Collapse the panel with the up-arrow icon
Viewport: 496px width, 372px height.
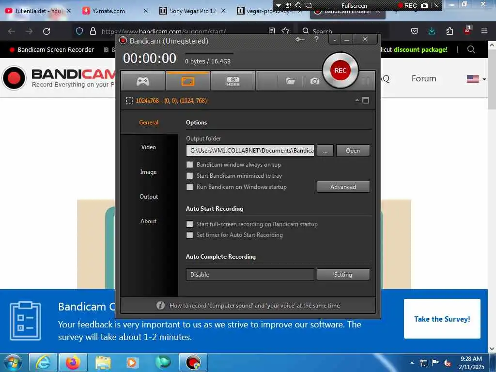coord(357,100)
